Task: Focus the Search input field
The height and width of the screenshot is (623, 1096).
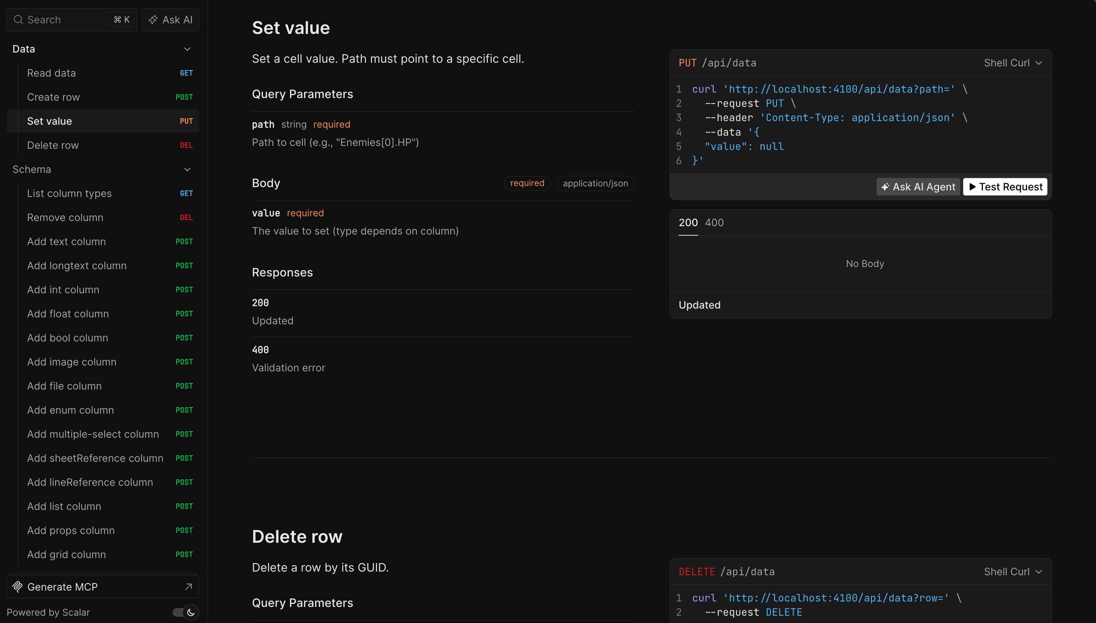Action: pos(64,20)
